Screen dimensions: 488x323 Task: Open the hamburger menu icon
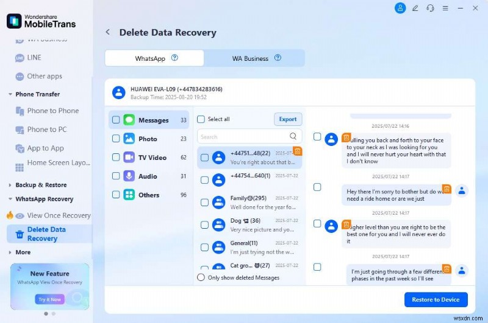[x=445, y=9]
